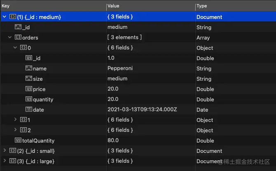Click String type cell of name row
The width and height of the screenshot is (276, 171).
pos(204,68)
